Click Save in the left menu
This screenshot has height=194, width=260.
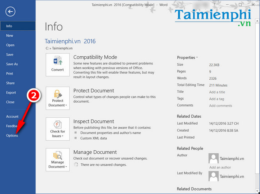18,55
